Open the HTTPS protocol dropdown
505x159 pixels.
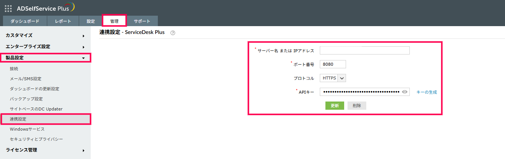pyautogui.click(x=333, y=78)
